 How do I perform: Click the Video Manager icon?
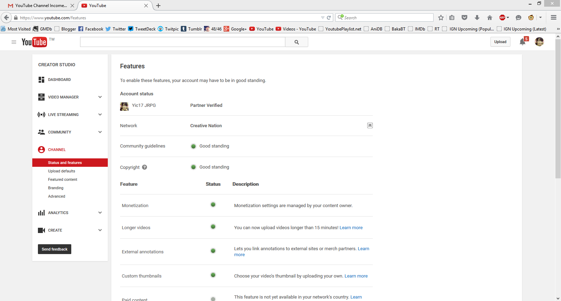coord(41,97)
